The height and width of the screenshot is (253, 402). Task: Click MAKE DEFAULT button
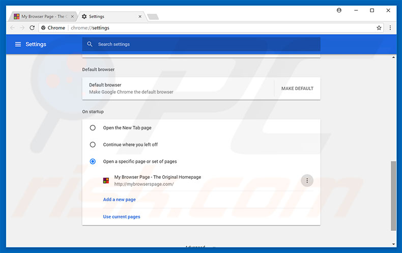pyautogui.click(x=297, y=89)
